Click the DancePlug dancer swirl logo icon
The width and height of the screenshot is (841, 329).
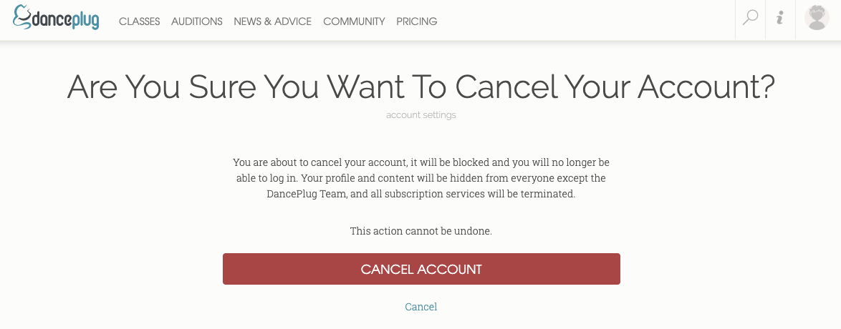pos(21,17)
